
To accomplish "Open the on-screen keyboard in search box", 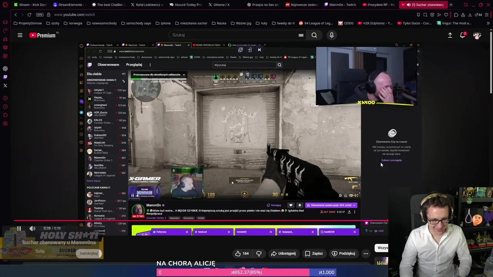I will click(301, 35).
